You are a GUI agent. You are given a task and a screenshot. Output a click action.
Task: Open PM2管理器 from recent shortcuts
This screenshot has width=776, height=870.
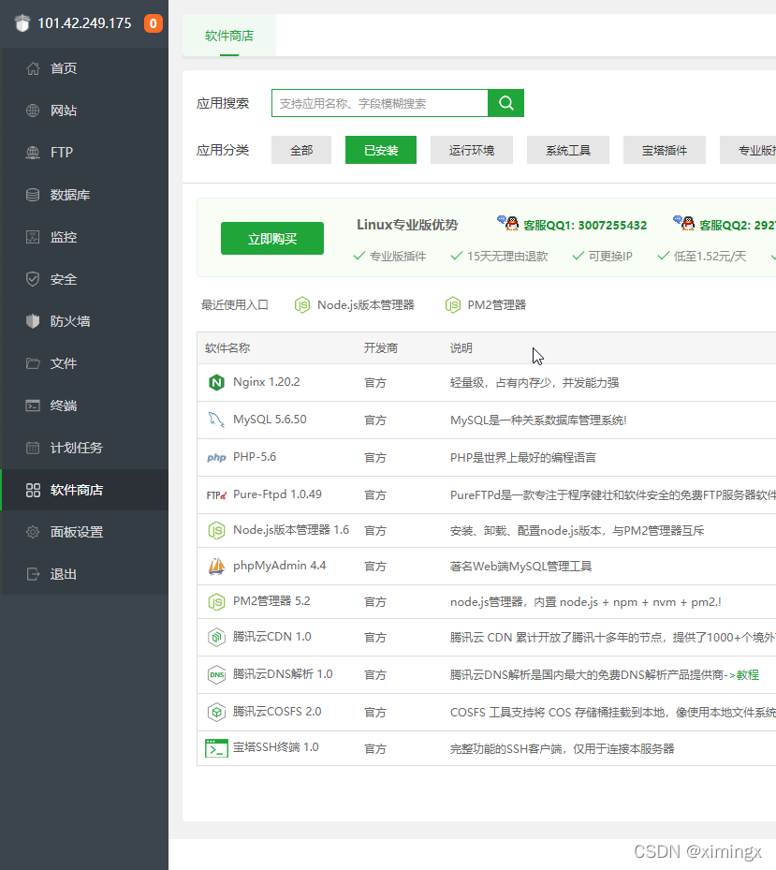click(485, 305)
